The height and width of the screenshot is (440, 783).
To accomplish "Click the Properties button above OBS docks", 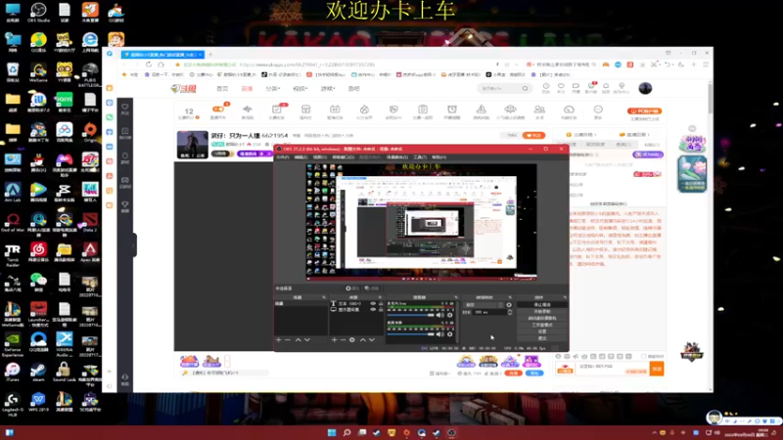I will click(352, 288).
